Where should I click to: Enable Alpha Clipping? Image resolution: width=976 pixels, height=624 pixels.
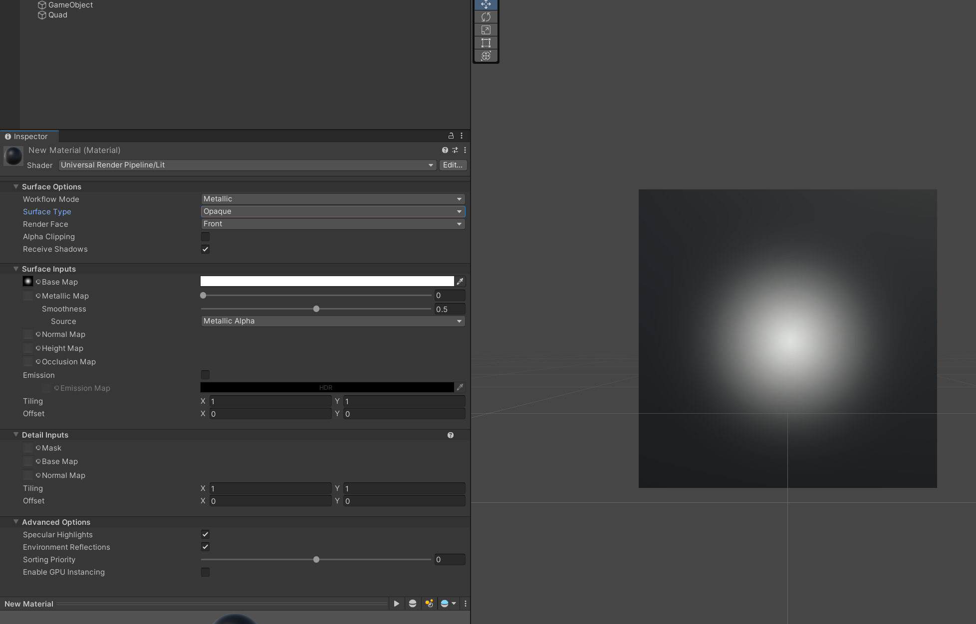coord(205,237)
